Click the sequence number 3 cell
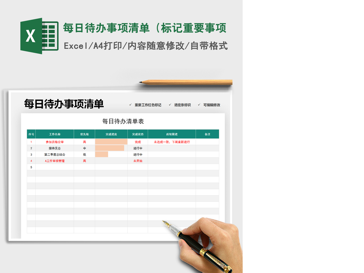 click(x=31, y=155)
